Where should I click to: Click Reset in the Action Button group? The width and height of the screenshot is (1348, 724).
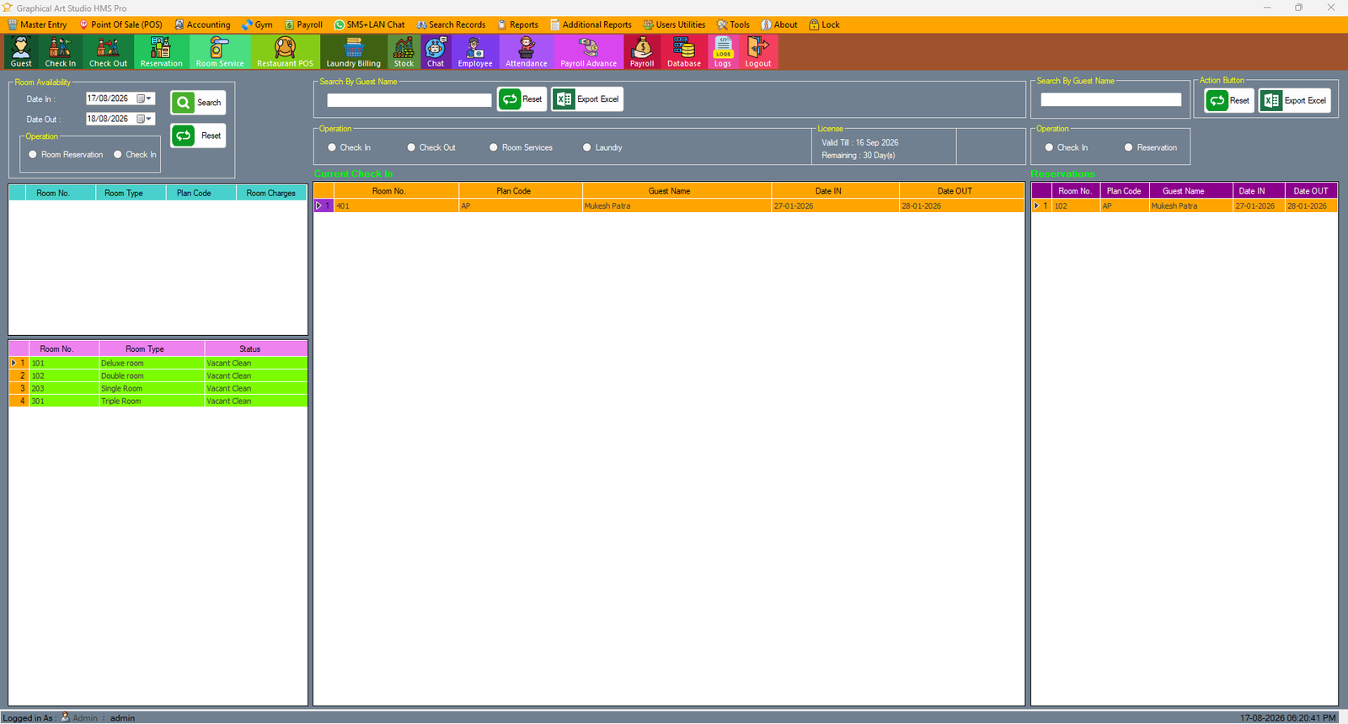click(1229, 100)
